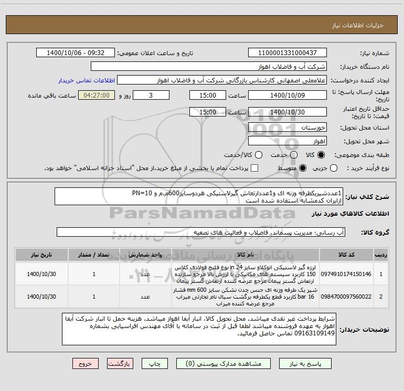Open مشاهده مدارک پیوستی (0) button
This screenshot has height=391, width=404.
tap(224, 364)
